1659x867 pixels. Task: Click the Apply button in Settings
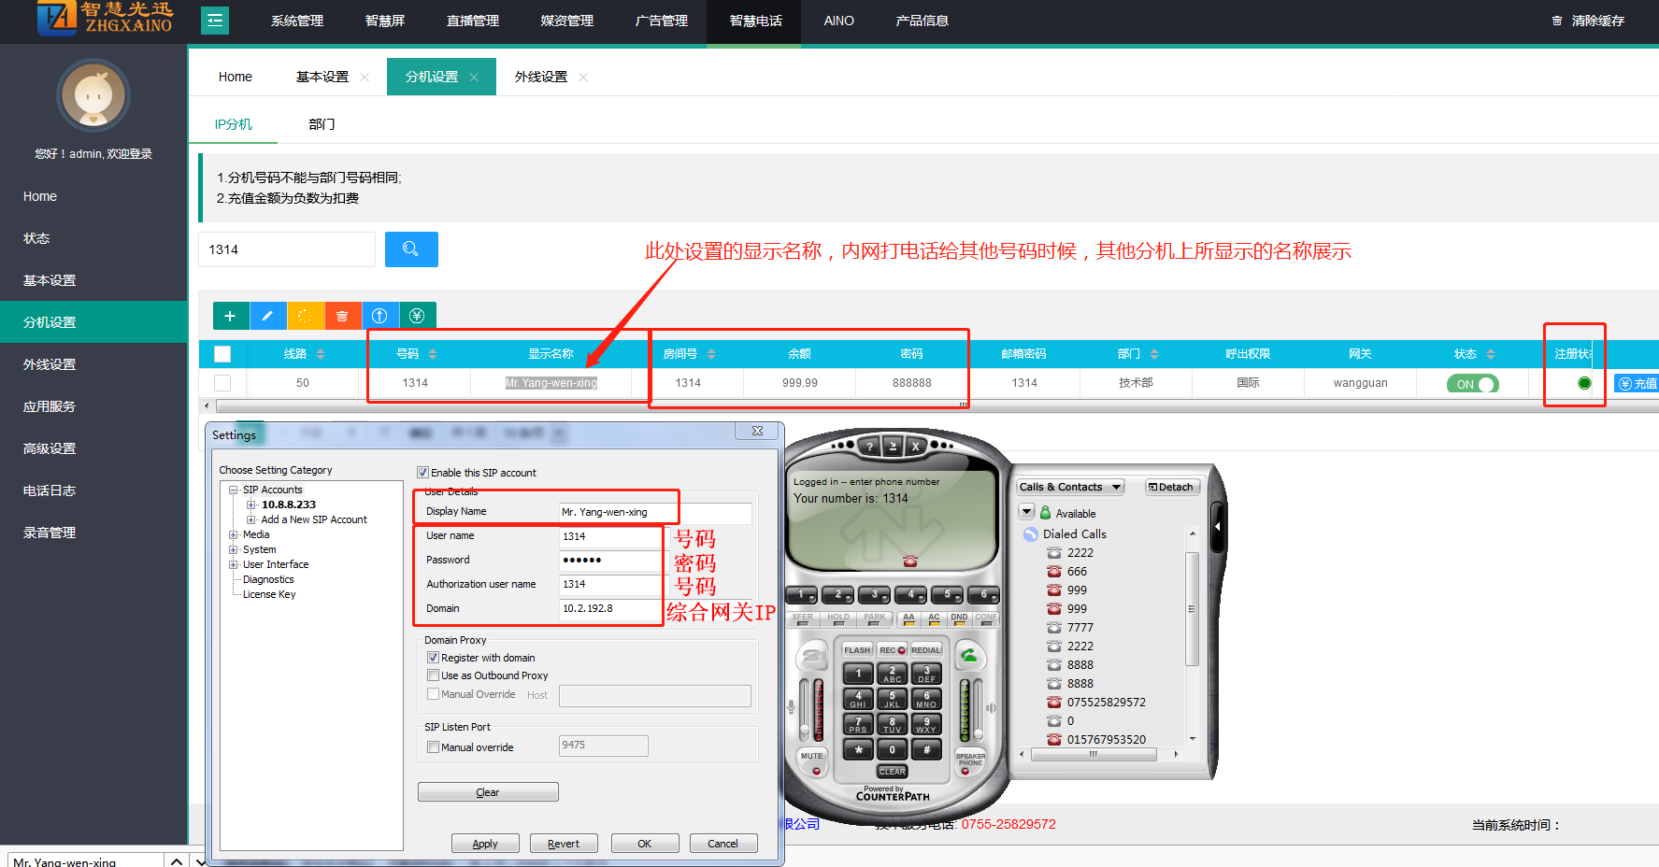485,844
